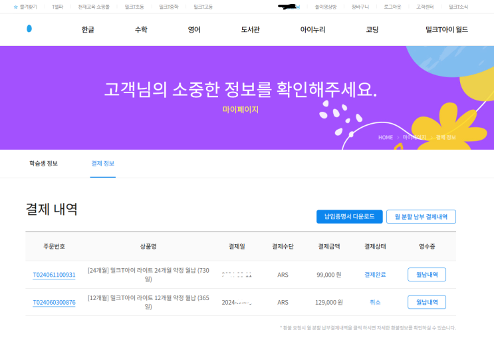The height and width of the screenshot is (346, 494).
Task: Switch to the 학습생 정보 tab
Action: (x=43, y=164)
